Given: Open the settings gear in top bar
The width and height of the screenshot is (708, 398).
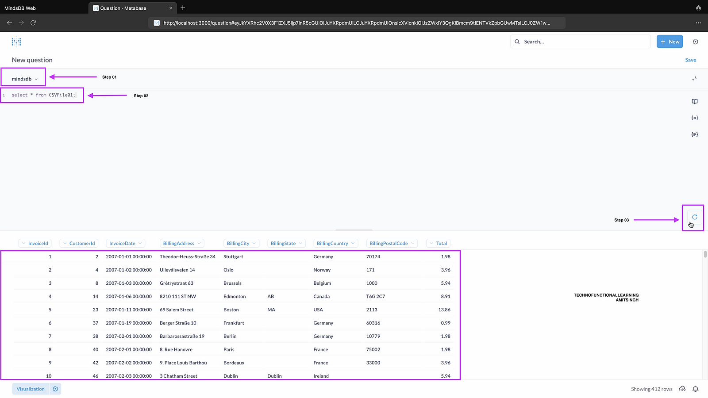Looking at the screenshot, I should [695, 42].
